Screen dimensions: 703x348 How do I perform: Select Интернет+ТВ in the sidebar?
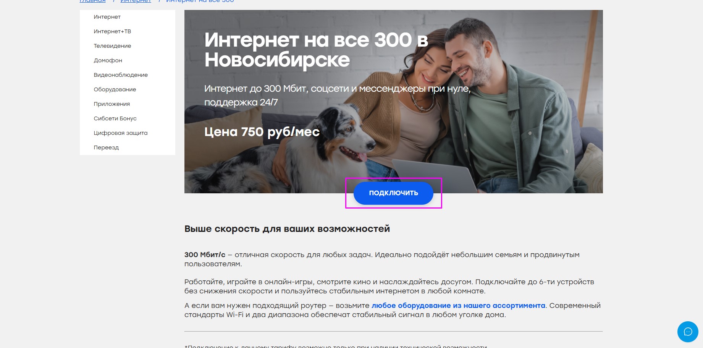(112, 31)
